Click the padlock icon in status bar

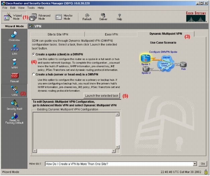point(206,172)
